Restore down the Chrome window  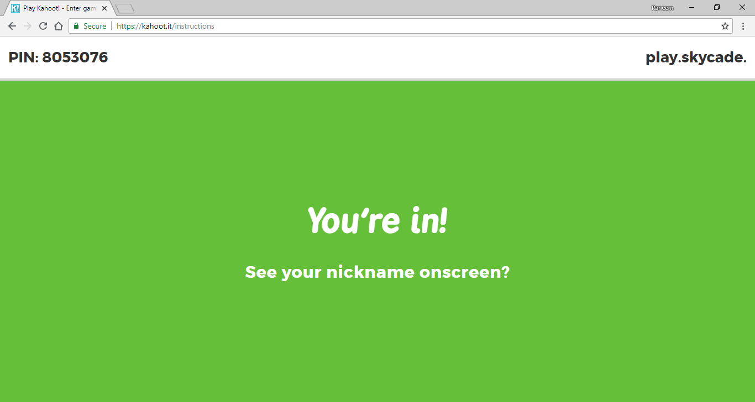(x=717, y=8)
